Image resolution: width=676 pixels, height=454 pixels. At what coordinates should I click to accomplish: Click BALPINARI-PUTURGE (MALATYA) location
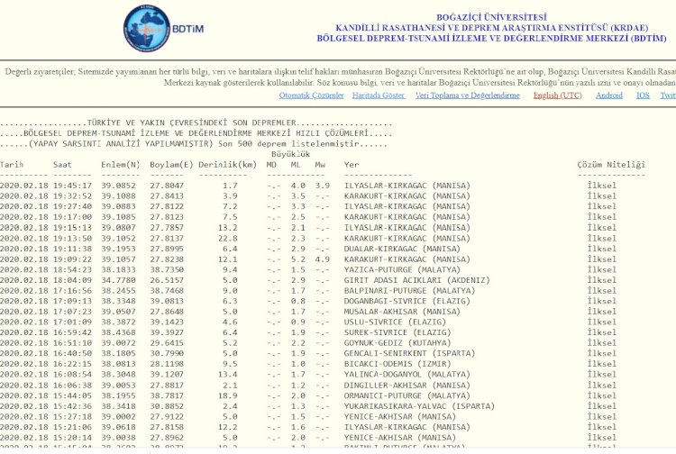coord(409,291)
